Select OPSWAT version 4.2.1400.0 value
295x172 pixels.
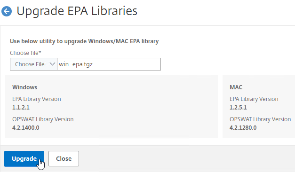point(26,128)
